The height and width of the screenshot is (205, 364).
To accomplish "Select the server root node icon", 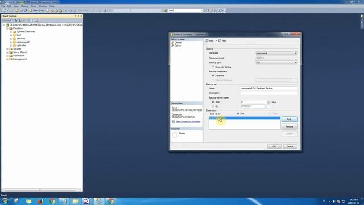I will tap(7, 25).
